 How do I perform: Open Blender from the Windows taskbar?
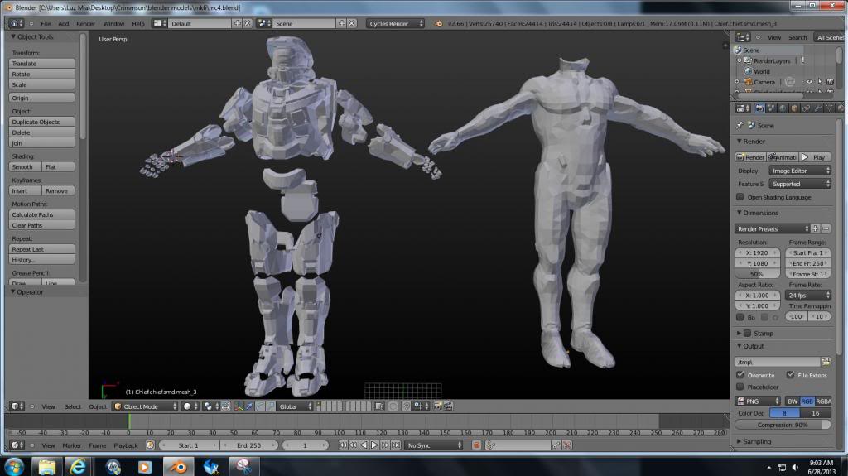coord(178,466)
